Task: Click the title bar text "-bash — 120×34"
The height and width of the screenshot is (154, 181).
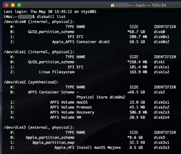Action: click(x=148, y=5)
